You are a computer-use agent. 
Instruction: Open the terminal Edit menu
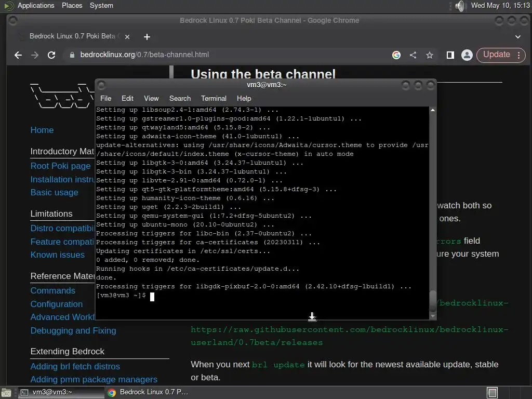click(x=127, y=98)
